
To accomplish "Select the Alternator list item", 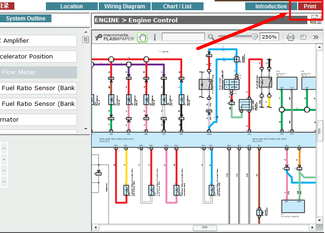I will point(38,119).
